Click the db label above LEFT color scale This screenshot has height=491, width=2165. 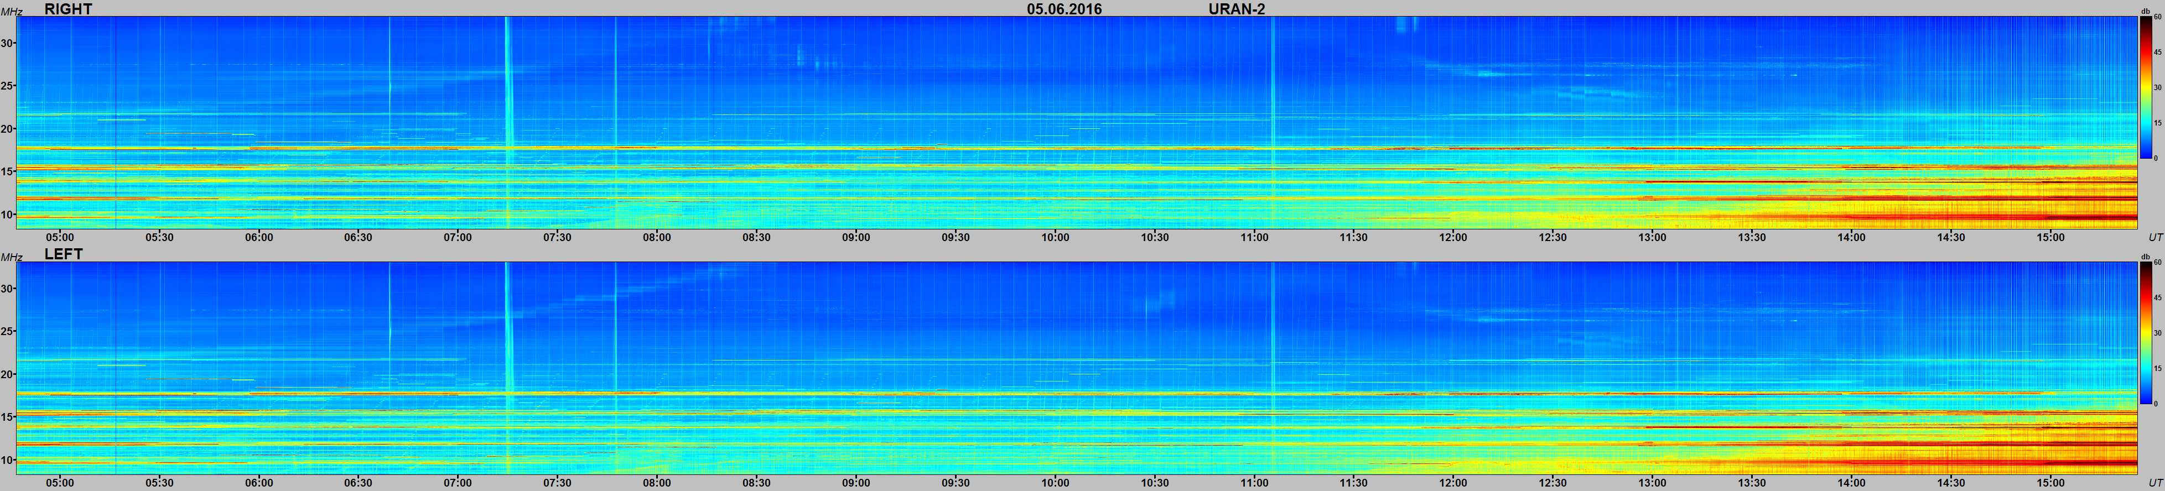2145,257
